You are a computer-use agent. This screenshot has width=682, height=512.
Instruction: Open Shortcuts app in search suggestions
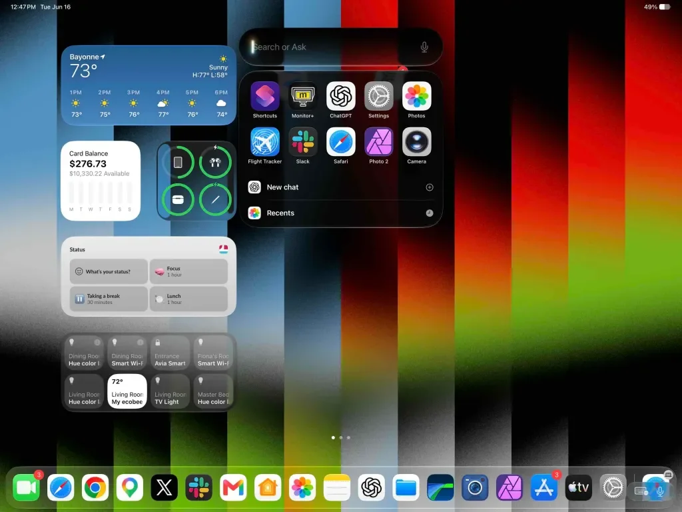point(265,96)
